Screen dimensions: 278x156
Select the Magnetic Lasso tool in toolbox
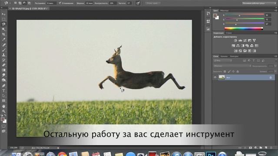(x=3, y=24)
